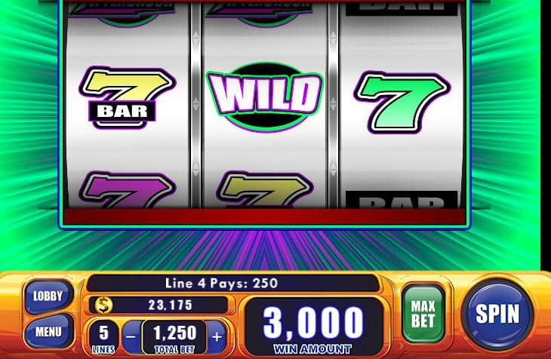551x359 pixels.
Task: Click the gold dollar coin icon
Action: [103, 305]
